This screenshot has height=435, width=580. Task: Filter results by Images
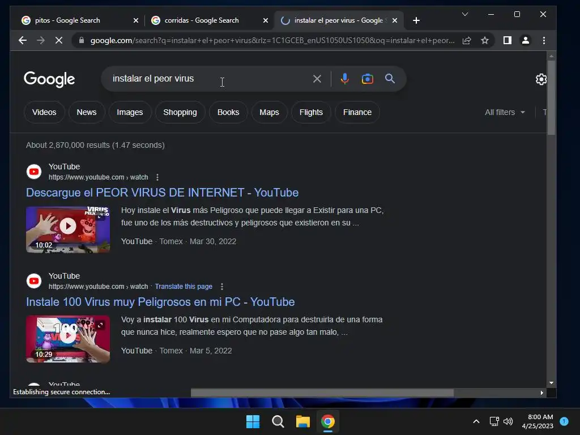click(130, 112)
